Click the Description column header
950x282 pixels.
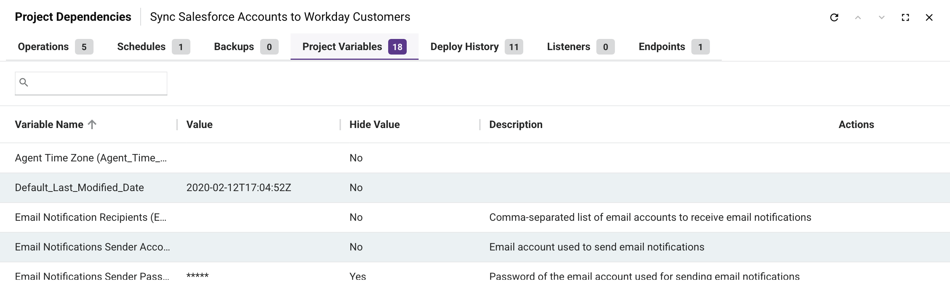point(516,125)
